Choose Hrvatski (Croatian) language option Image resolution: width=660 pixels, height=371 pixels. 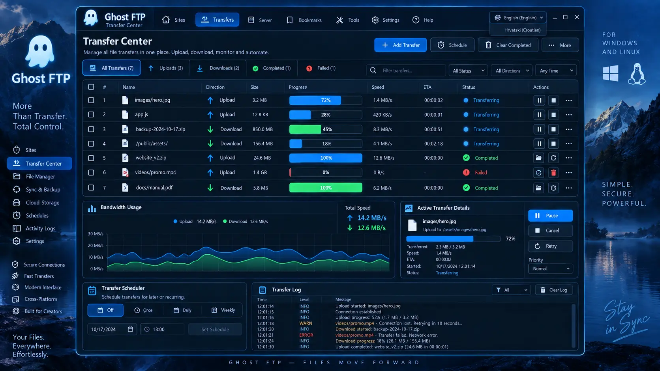518,30
